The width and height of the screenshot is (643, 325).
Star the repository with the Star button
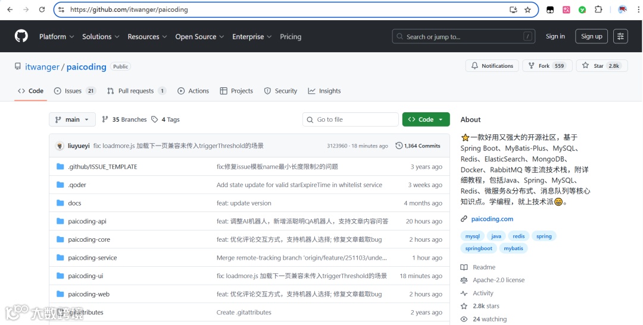[x=602, y=66]
